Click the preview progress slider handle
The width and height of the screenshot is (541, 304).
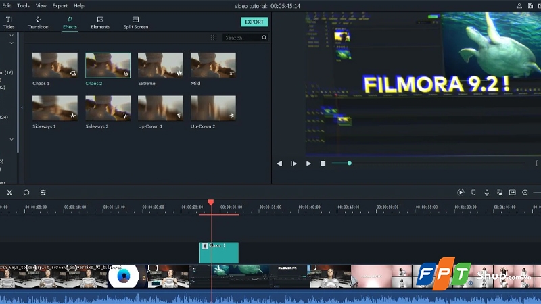tap(350, 163)
